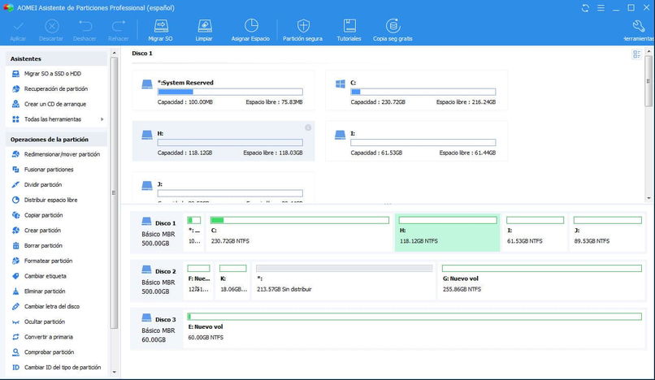Click the partition list vertical scrollbar
Screen dimensions: 655x380
click(x=648, y=81)
